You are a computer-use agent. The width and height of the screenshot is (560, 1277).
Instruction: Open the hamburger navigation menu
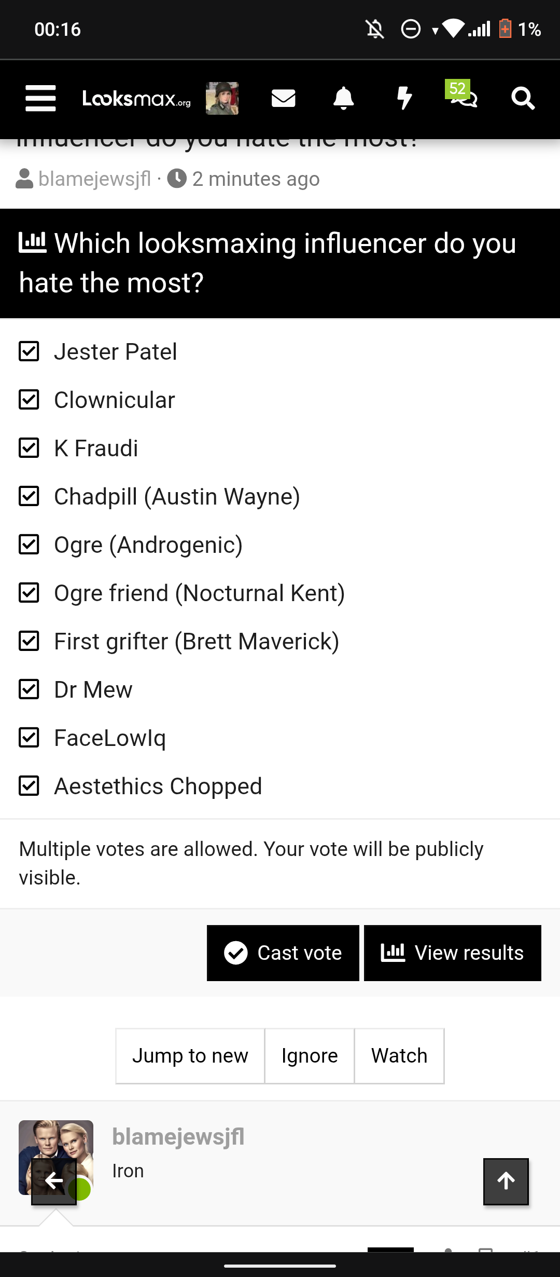[x=40, y=98]
